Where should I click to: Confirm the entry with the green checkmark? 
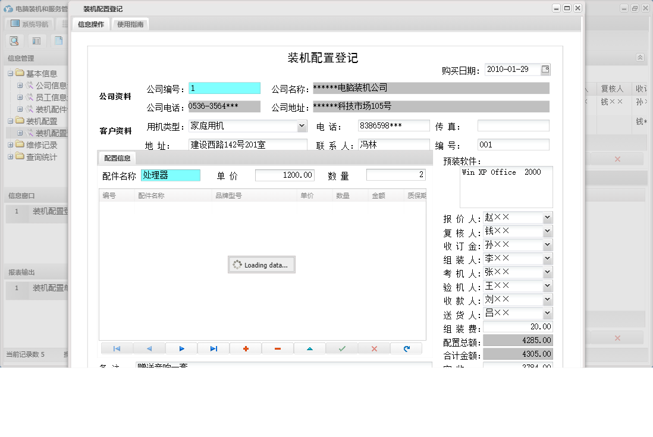(341, 348)
